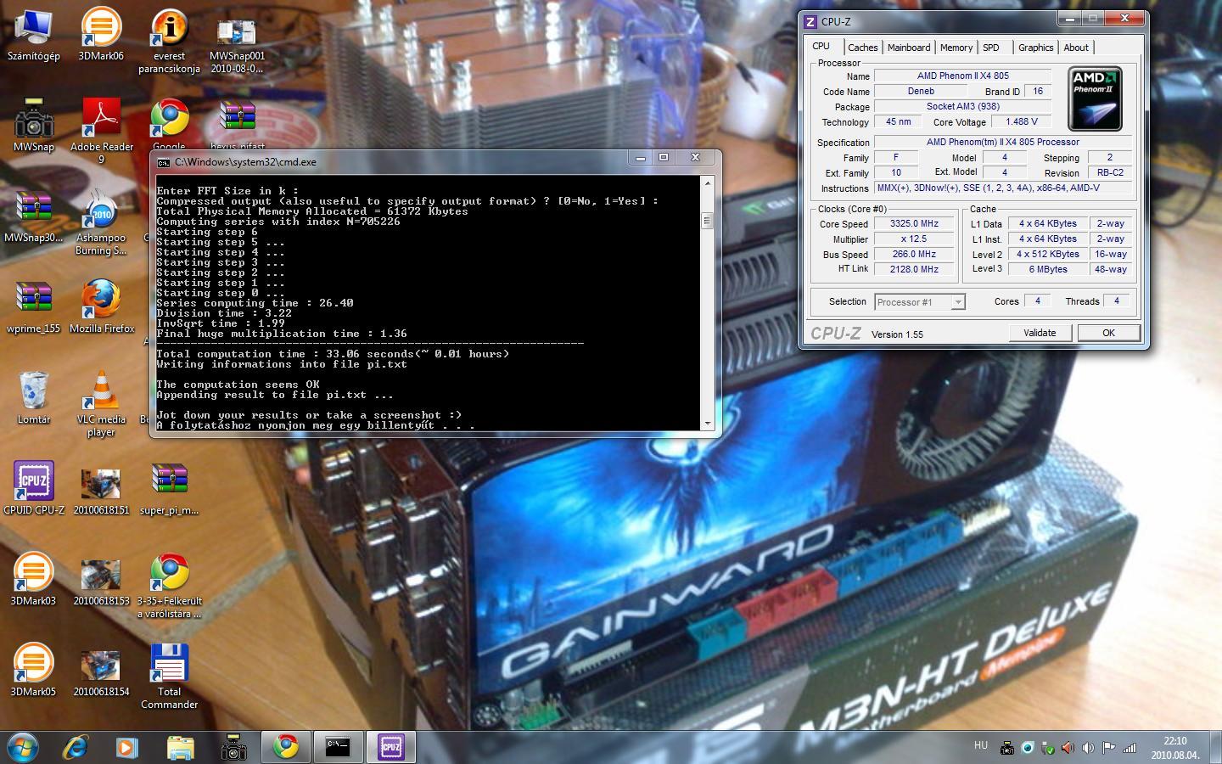
Task: Click the Action Center flag tray icon
Action: click(x=1109, y=748)
